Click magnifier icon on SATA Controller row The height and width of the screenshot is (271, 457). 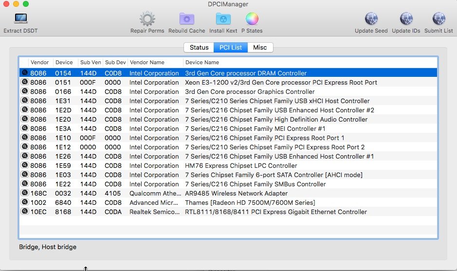[x=25, y=174]
